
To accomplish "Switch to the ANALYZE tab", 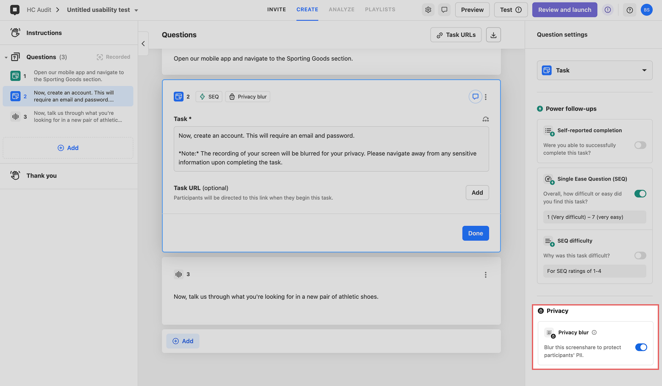I will coord(342,9).
